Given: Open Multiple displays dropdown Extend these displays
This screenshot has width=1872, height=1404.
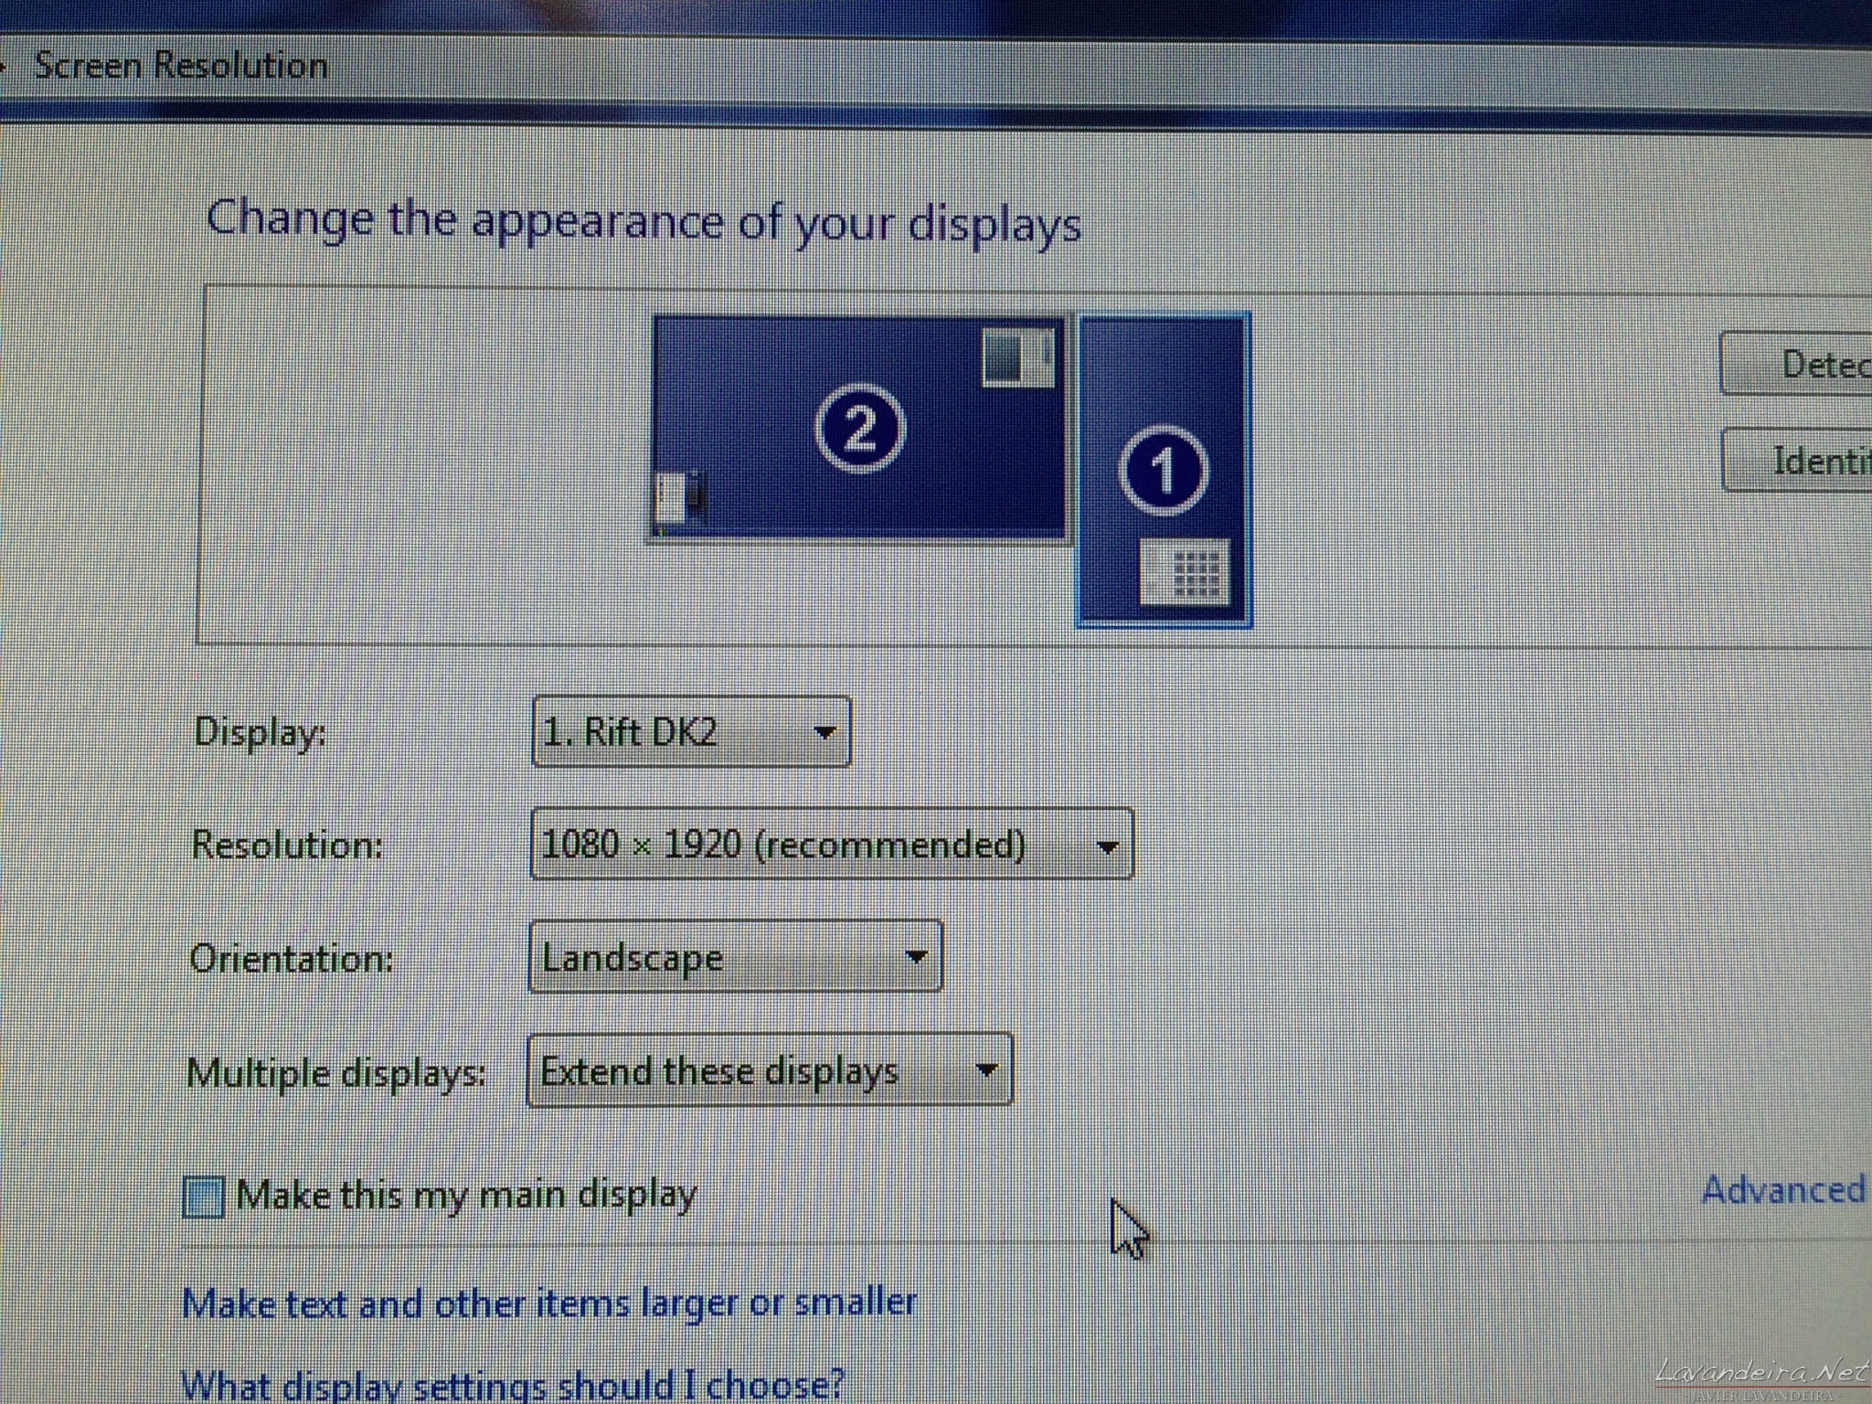Looking at the screenshot, I should (770, 1069).
